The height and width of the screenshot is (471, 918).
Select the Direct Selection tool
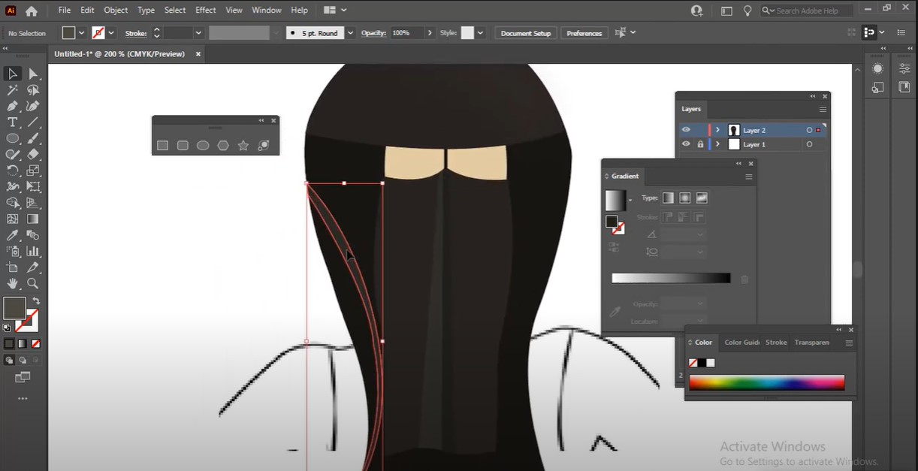click(33, 74)
